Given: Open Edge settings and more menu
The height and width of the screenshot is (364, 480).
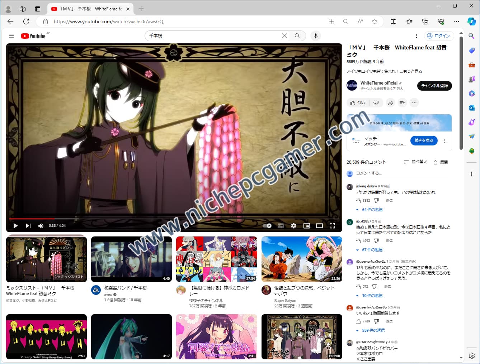Looking at the screenshot, I should (x=457, y=21).
